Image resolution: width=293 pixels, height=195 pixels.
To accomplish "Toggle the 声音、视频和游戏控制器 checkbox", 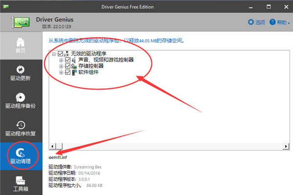I will (x=68, y=60).
